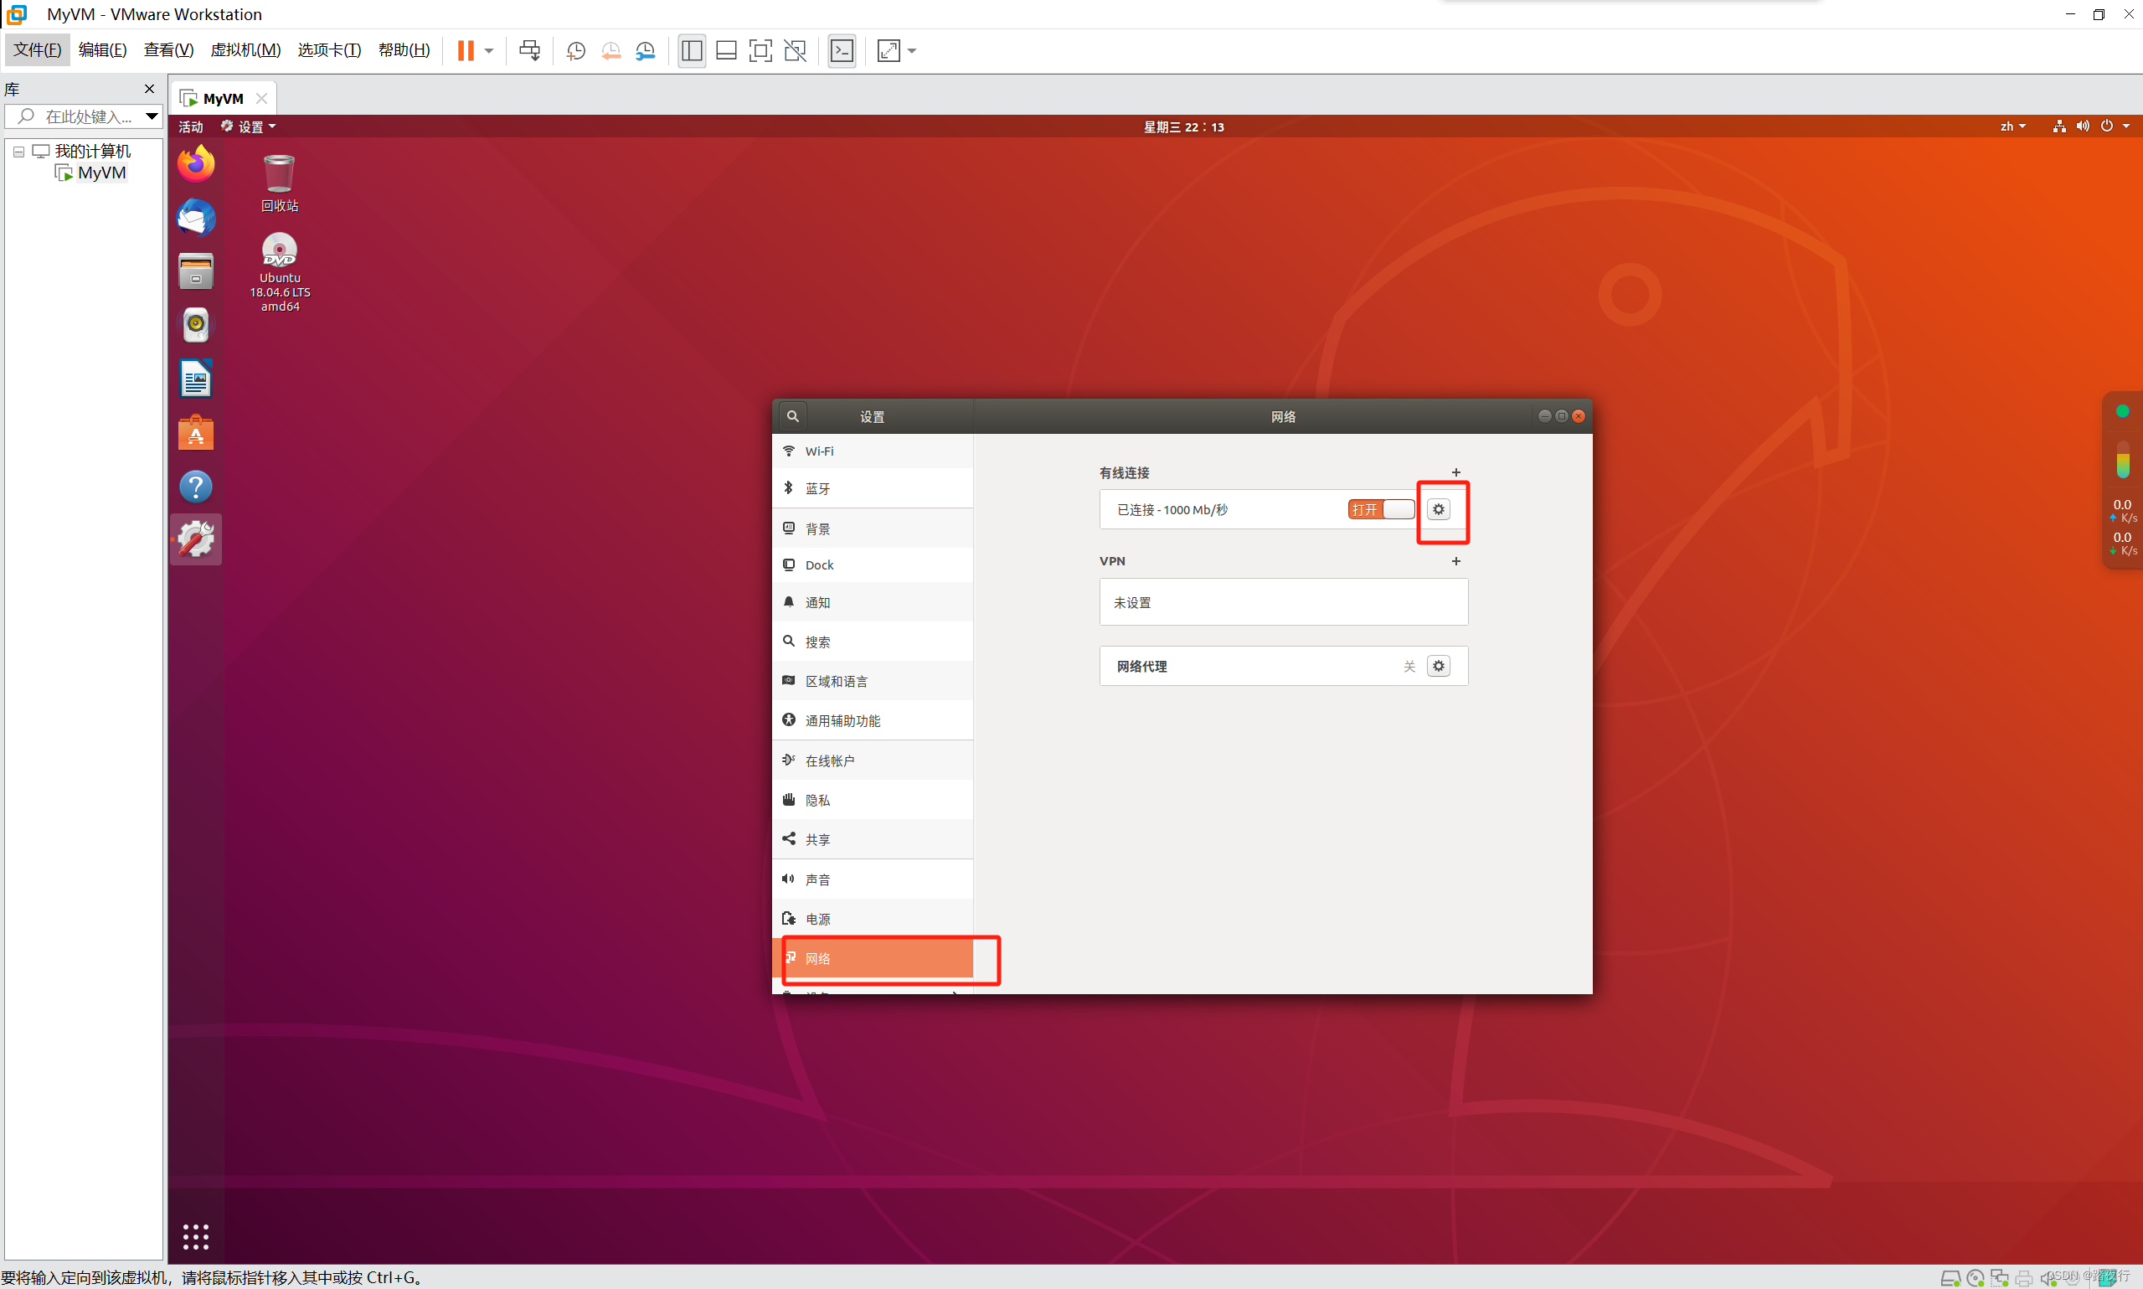Open 背景 settings panel
Viewport: 2143px width, 1289px height.
[x=872, y=528]
